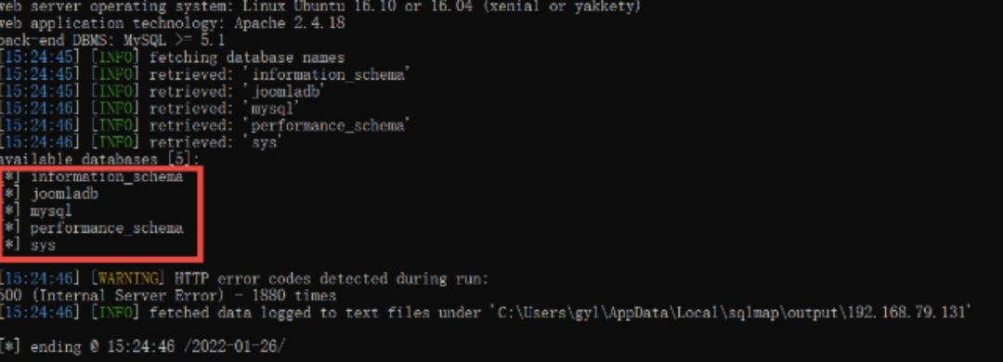This screenshot has width=1003, height=362.
Task: Click the retrieved: 'joomladb' log line
Action: pyautogui.click(x=163, y=92)
